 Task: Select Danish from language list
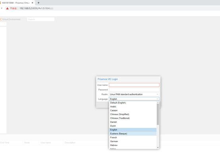point(133,122)
